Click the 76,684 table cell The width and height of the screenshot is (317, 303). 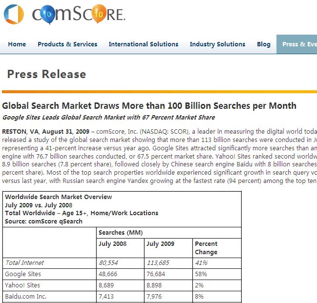[x=169, y=274]
